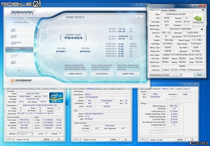The width and height of the screenshot is (210, 146).
Task: Click the GPU-Z Driver Version field
Action: 182,55
